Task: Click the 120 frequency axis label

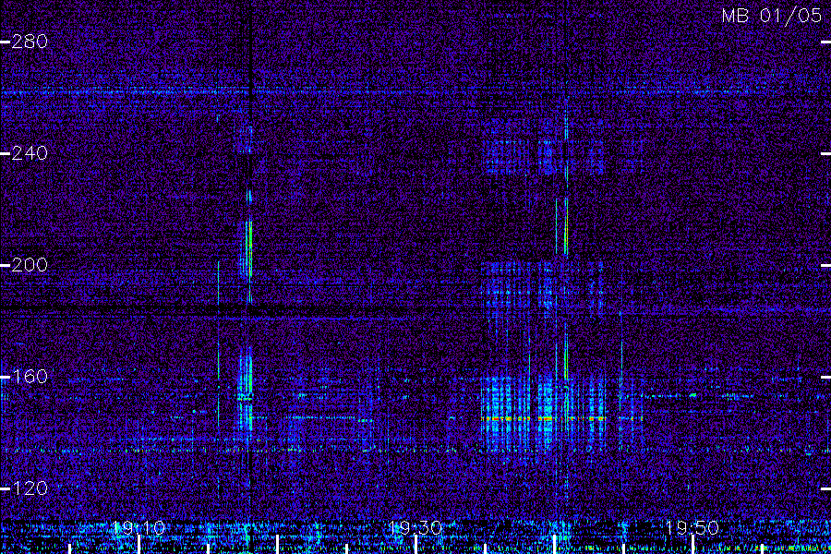Action: [x=30, y=488]
